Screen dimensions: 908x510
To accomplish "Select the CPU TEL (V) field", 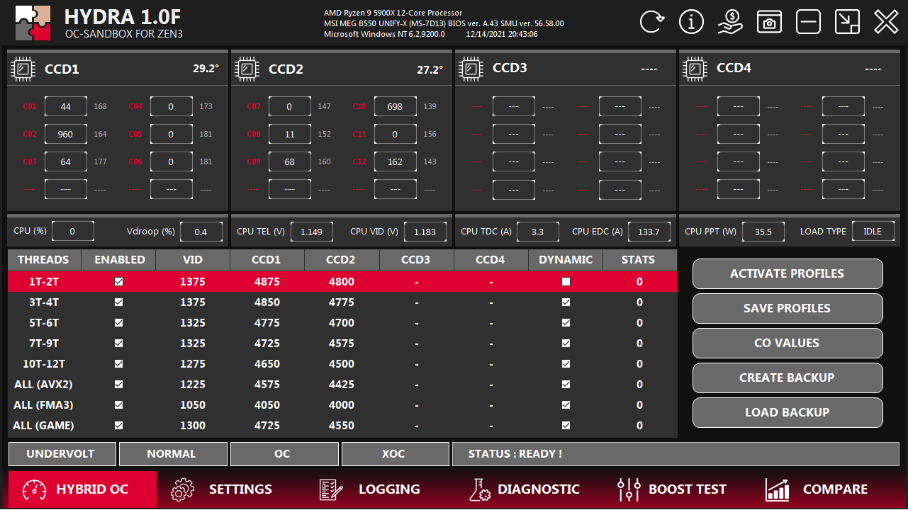I will pos(313,232).
